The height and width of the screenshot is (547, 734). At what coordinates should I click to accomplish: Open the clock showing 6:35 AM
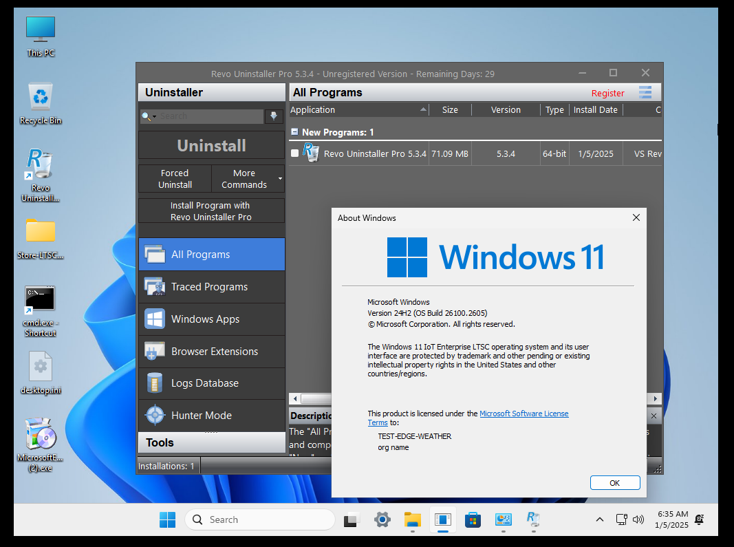point(672,519)
